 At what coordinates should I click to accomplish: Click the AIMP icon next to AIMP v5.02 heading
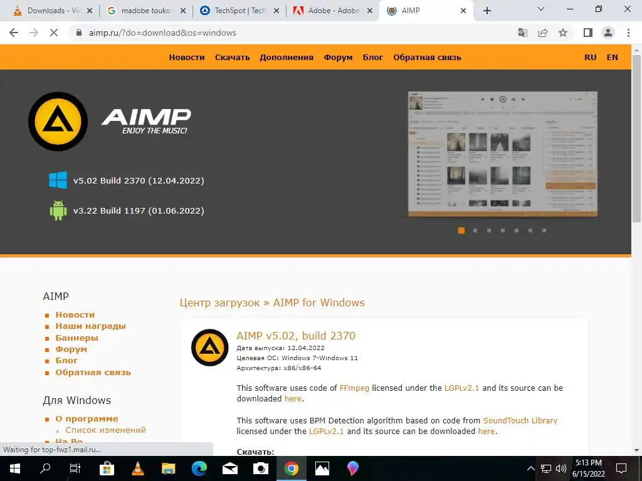point(209,347)
